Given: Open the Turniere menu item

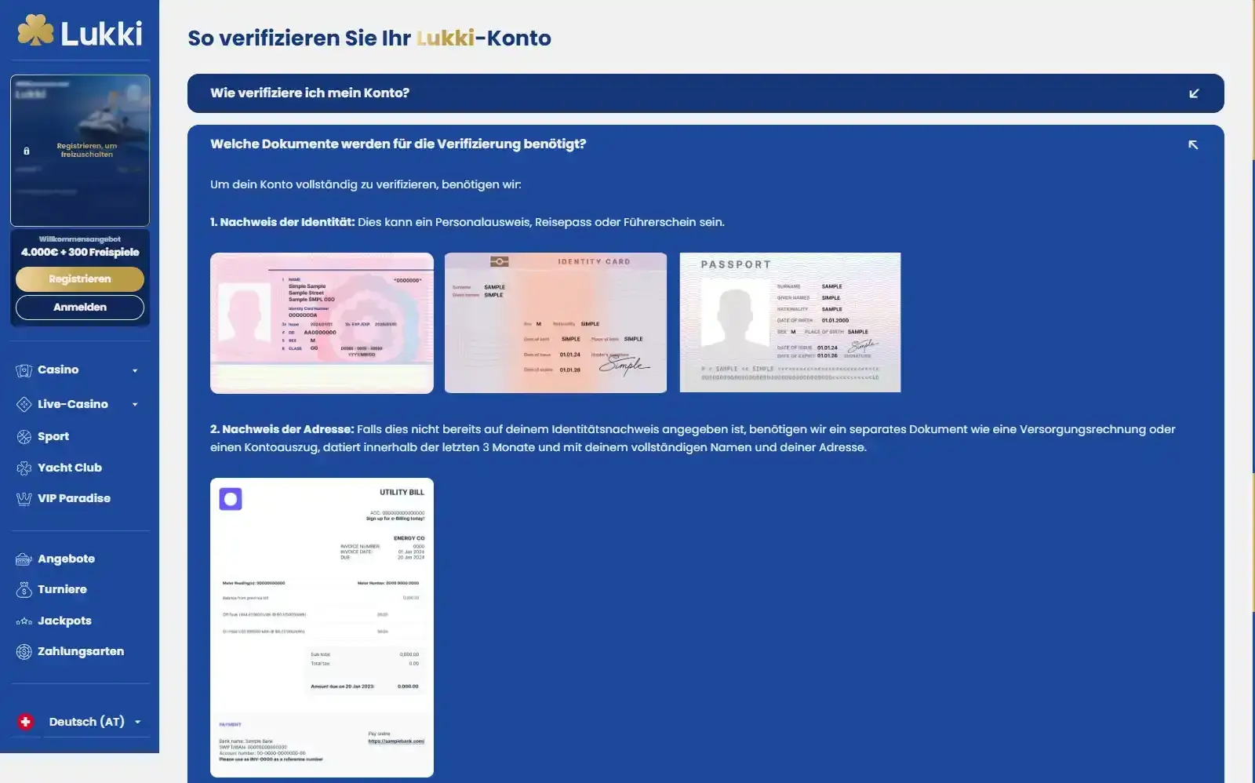Looking at the screenshot, I should 62,589.
